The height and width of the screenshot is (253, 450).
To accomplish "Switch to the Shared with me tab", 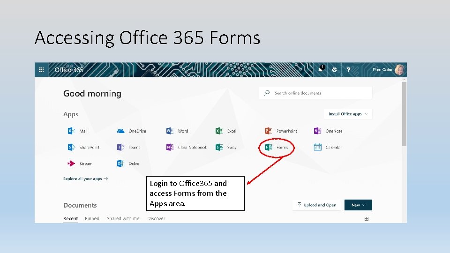I will point(123,219).
